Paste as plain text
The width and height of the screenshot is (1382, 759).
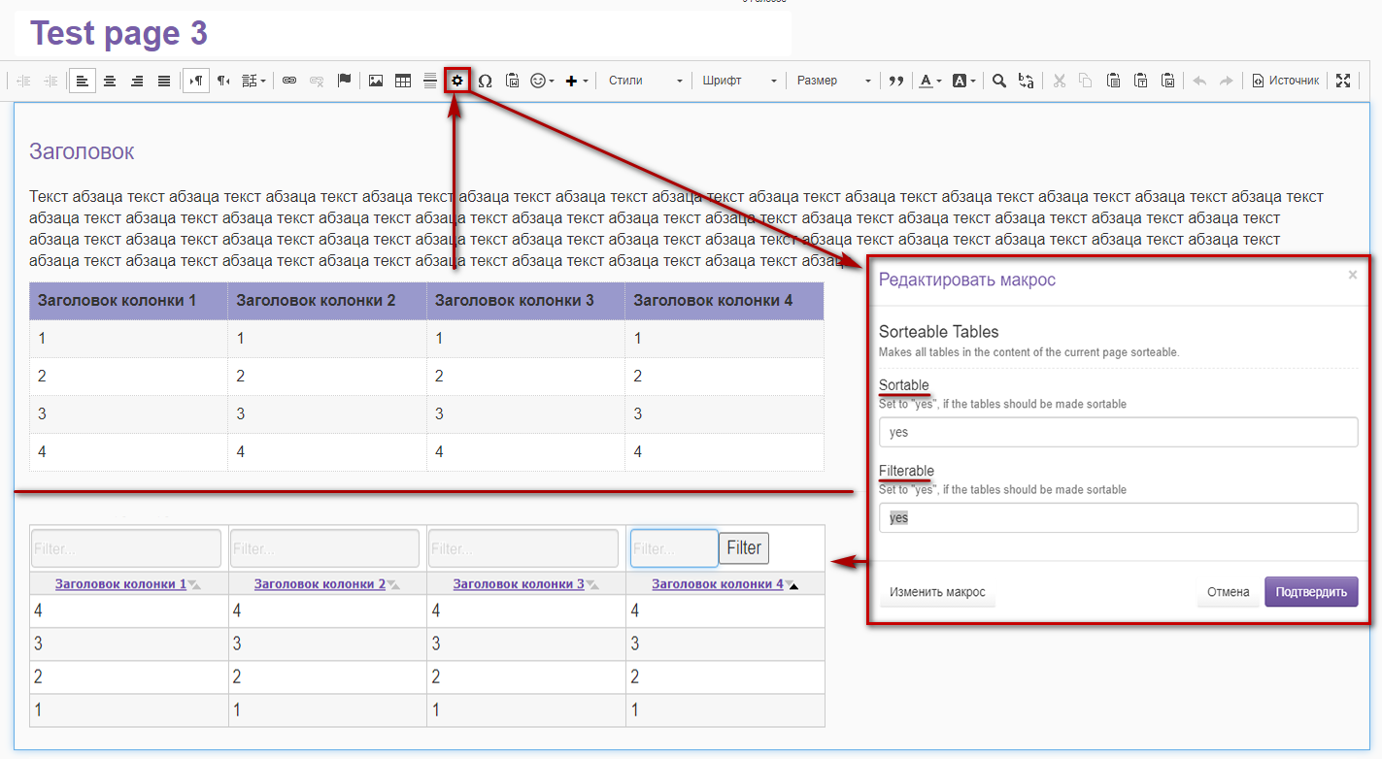(x=1141, y=81)
